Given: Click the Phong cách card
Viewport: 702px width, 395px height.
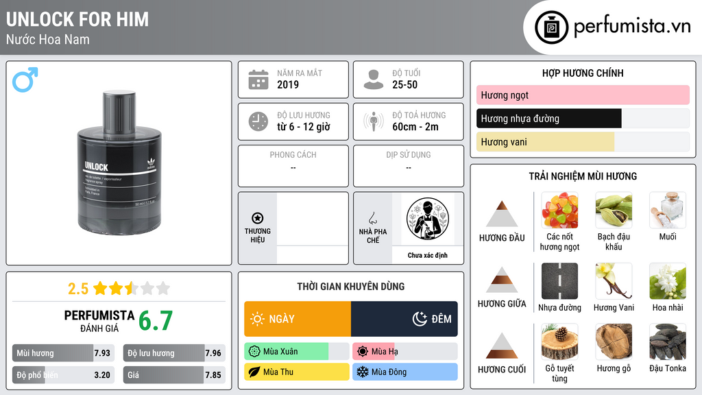Looking at the screenshot, I should tap(293, 166).
